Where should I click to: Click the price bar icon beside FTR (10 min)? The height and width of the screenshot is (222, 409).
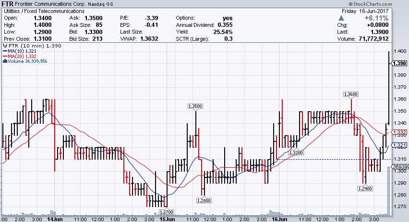tap(4, 45)
